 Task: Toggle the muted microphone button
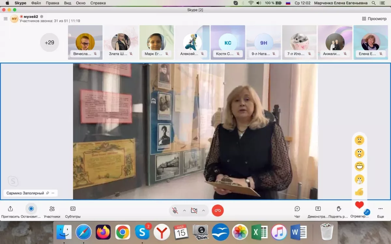pos(175,210)
